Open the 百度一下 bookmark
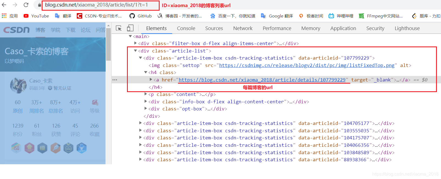 233,16
